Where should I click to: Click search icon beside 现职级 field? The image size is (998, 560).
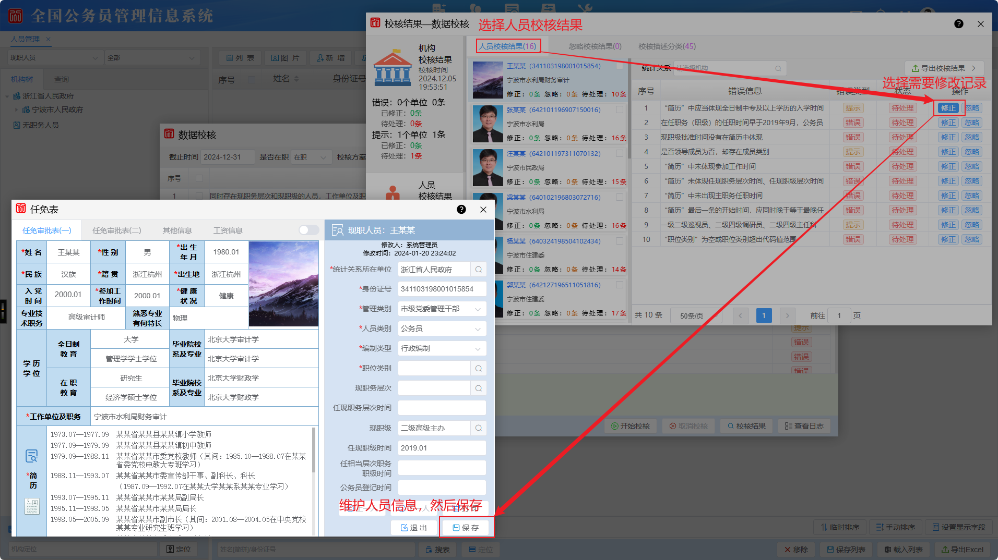point(478,428)
